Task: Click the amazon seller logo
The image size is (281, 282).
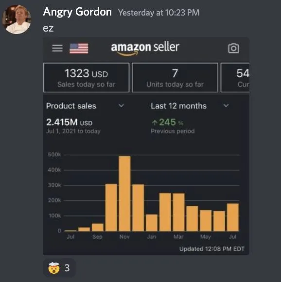Action: [145, 48]
